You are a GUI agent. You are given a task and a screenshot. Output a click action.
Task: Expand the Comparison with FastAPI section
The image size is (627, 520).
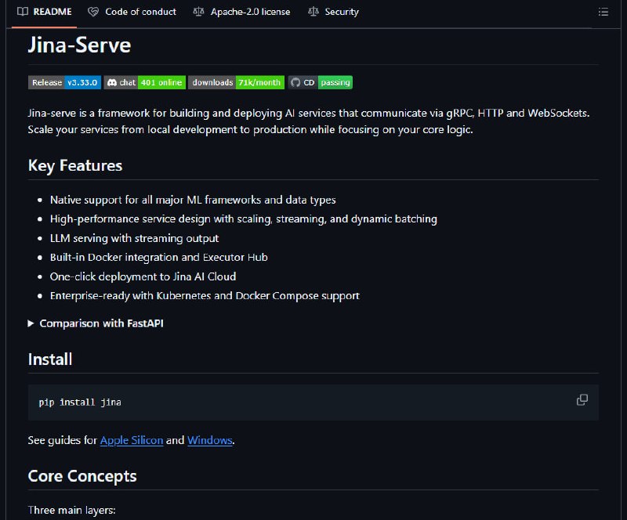coord(96,323)
